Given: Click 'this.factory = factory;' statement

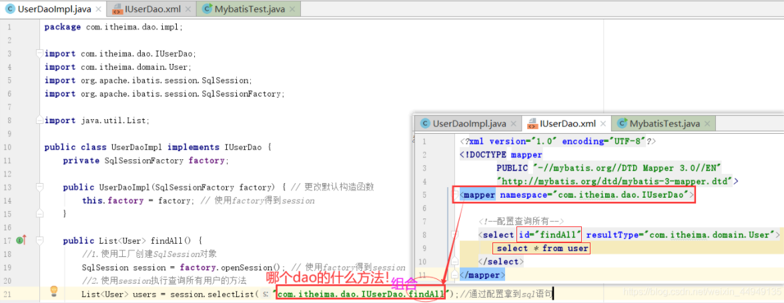Looking at the screenshot, I should pos(139,200).
